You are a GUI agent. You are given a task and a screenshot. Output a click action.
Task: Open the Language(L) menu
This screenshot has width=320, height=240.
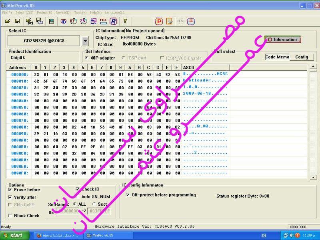click(114, 13)
